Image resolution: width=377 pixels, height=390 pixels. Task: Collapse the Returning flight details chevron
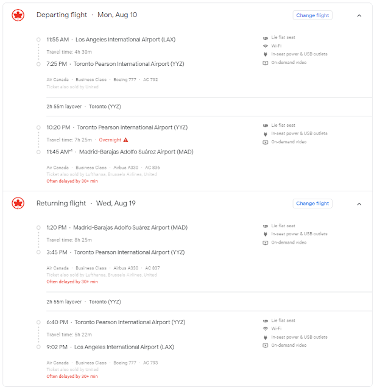(359, 204)
